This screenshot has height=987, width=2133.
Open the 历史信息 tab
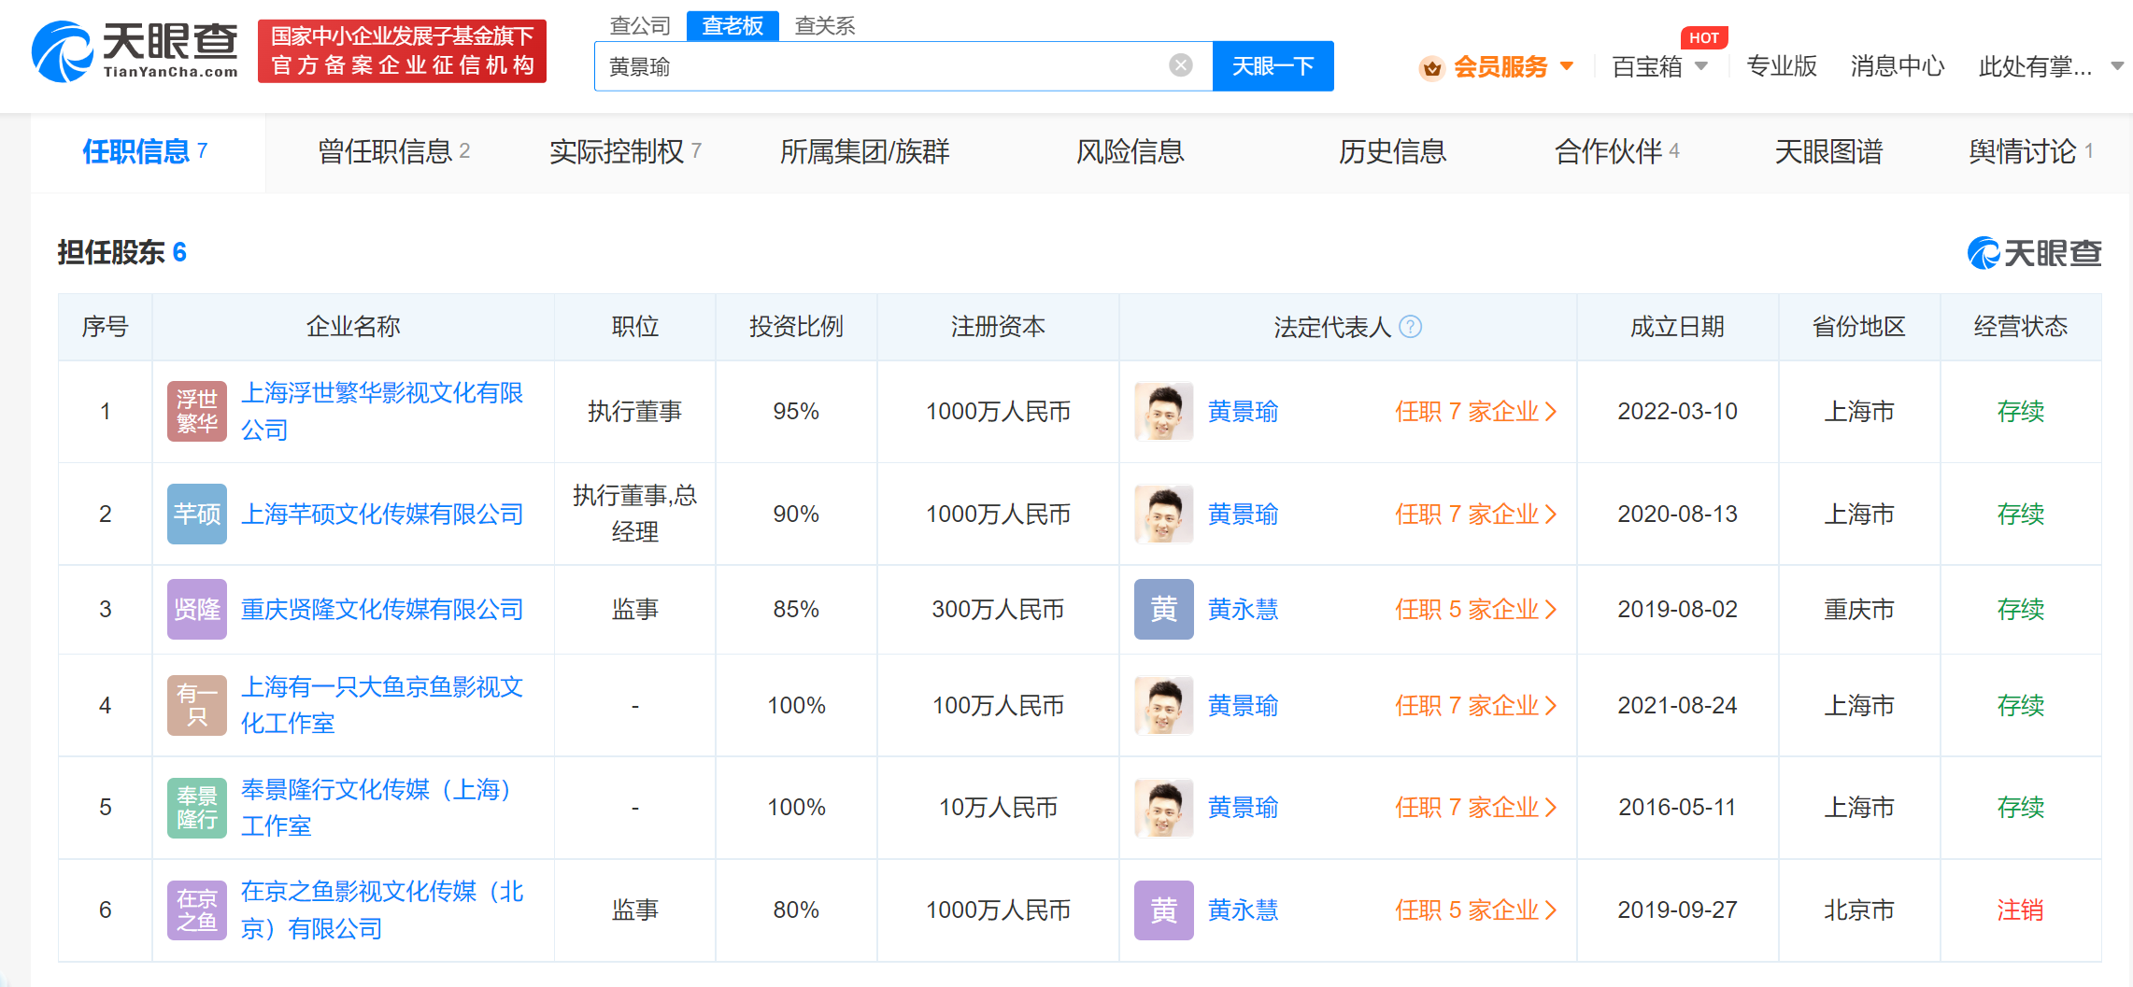1392,151
